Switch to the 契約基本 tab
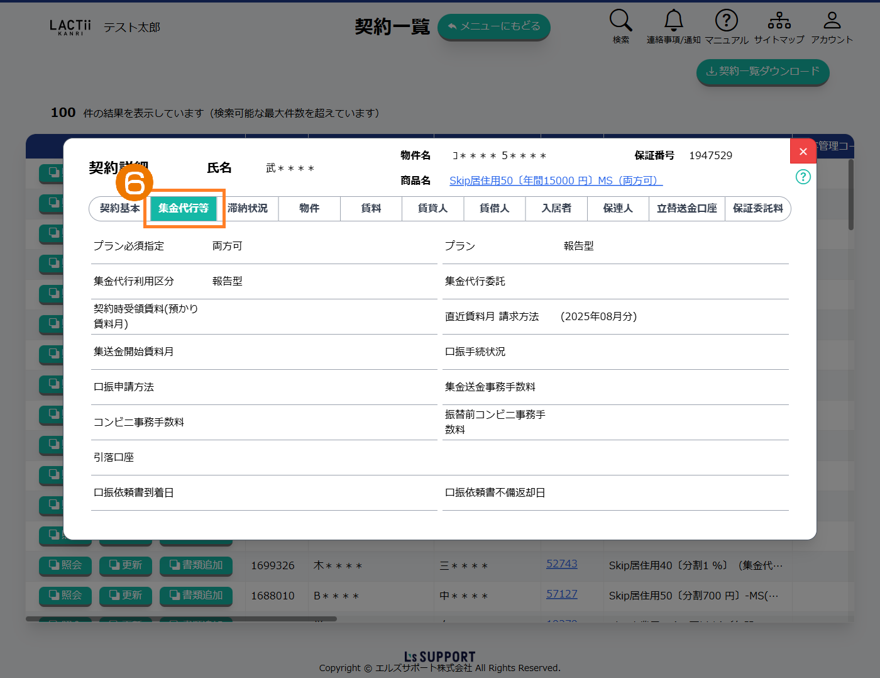 click(119, 208)
